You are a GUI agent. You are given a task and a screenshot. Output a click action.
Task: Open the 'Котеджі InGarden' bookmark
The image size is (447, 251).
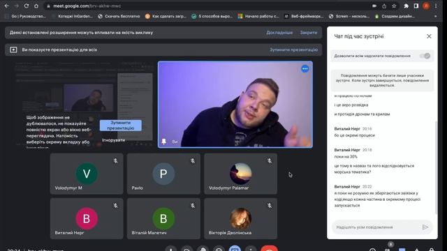point(73,16)
